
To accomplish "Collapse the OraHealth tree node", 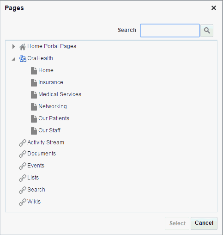I will 14,59.
